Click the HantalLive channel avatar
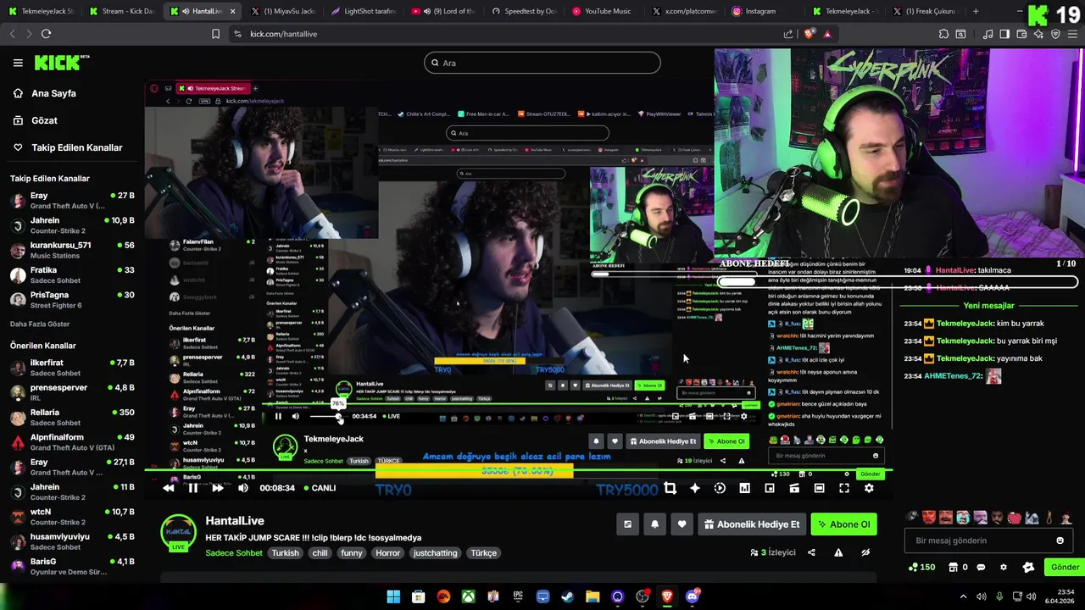The height and width of the screenshot is (610, 1085). point(178,532)
